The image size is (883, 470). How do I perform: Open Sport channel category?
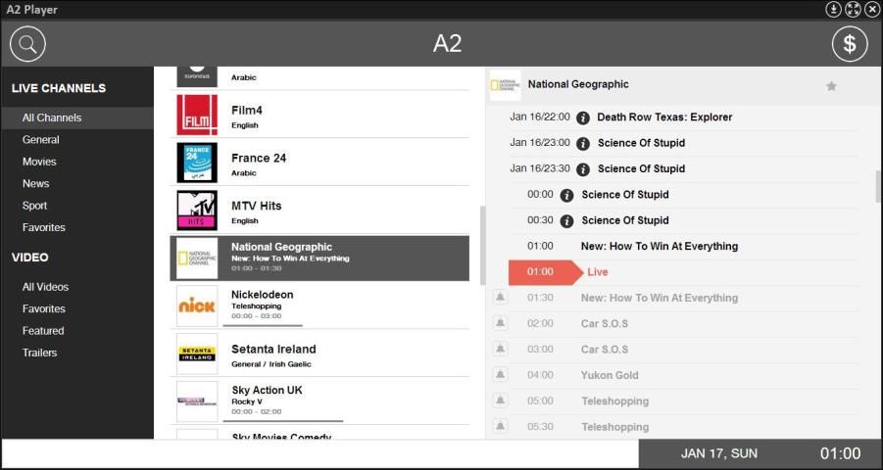[x=35, y=206]
